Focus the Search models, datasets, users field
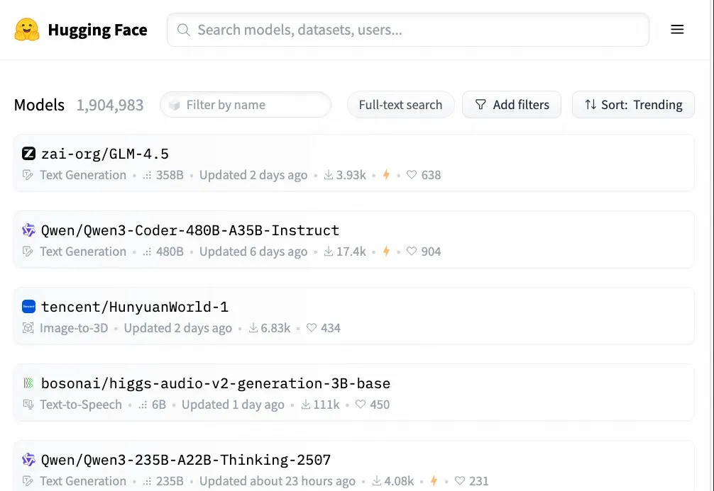 pos(408,30)
